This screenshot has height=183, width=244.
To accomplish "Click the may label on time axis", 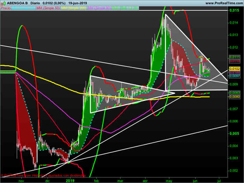I will [x=169, y=181].
